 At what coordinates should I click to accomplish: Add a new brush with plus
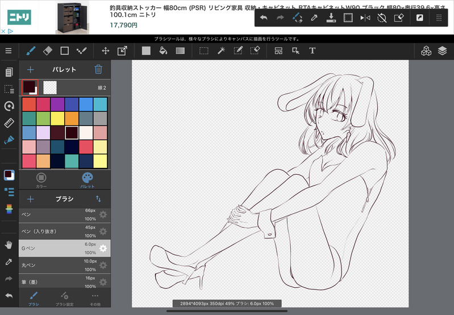[31, 199]
